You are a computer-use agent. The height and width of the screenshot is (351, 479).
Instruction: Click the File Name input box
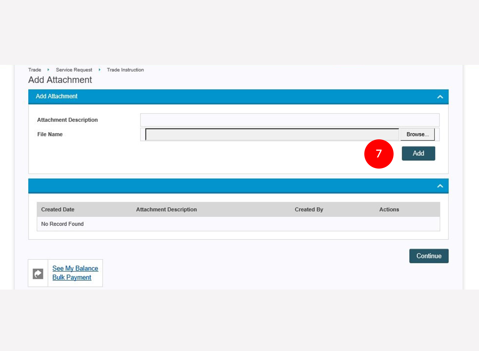(272, 134)
